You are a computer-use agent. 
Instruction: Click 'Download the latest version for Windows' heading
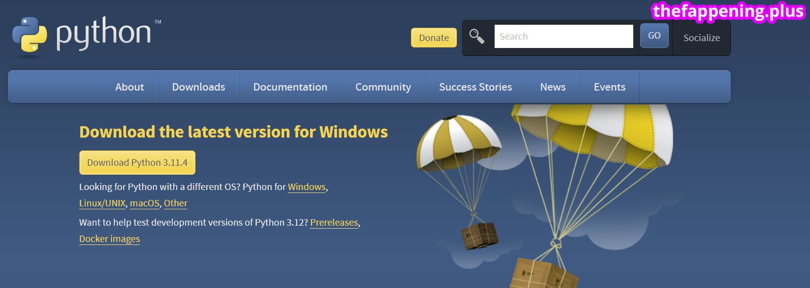click(x=233, y=132)
